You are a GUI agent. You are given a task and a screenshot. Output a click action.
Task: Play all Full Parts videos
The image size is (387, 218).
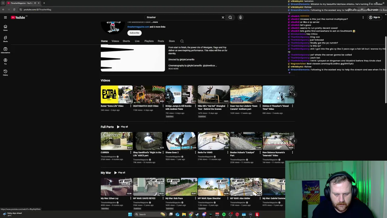click(x=122, y=127)
